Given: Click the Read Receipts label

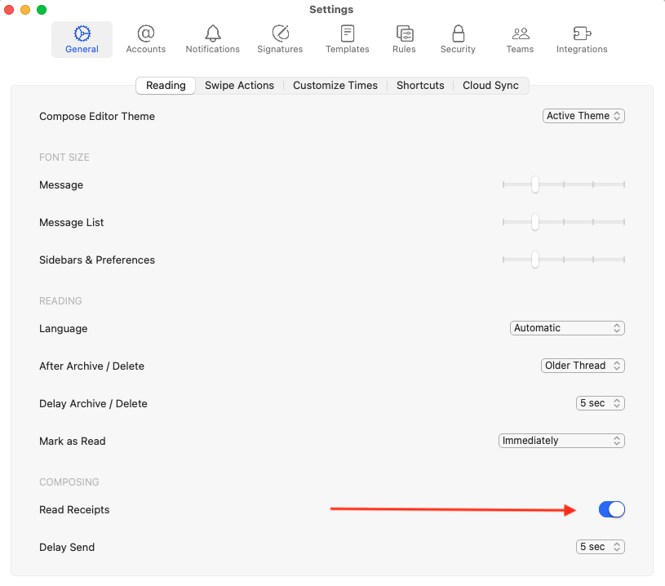Looking at the screenshot, I should click(x=74, y=509).
